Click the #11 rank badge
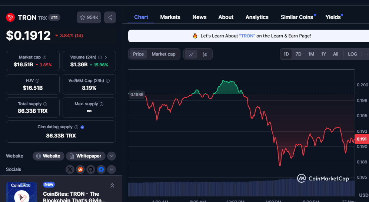The height and width of the screenshot is (202, 369). coord(54,17)
